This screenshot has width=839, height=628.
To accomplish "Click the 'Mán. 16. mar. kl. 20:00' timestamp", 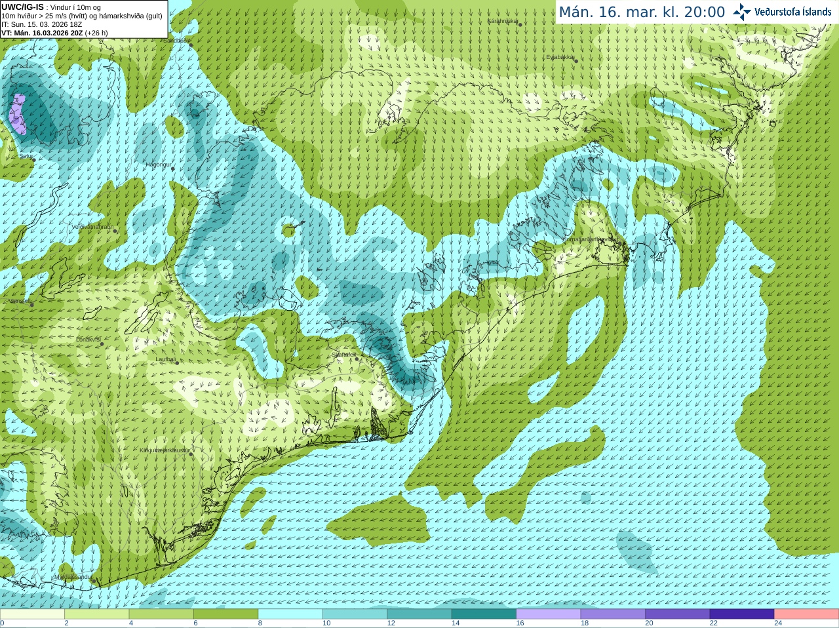I will click(x=642, y=12).
